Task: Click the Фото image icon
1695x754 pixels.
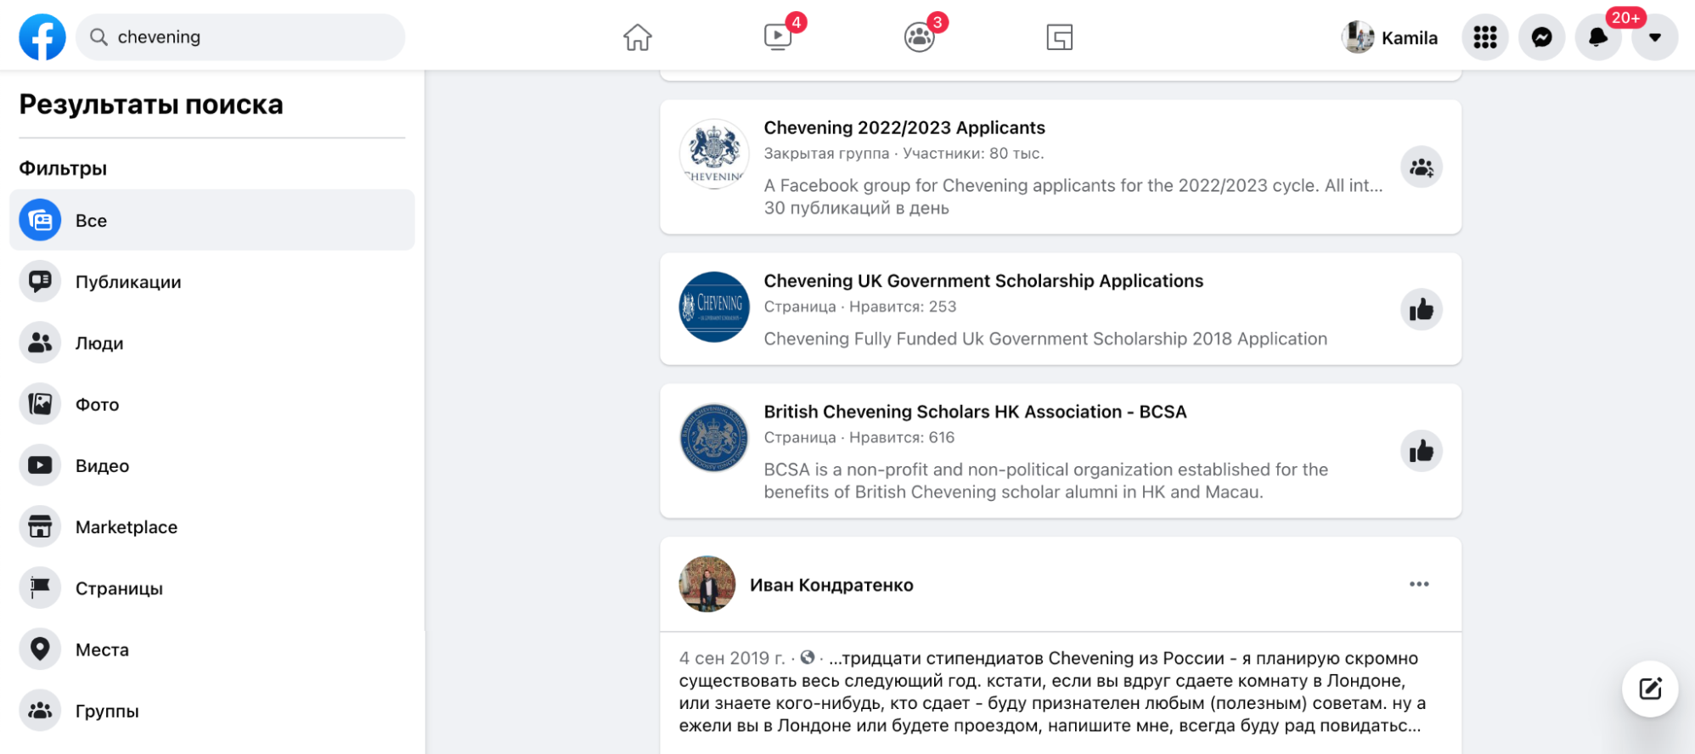Action: pos(40,404)
